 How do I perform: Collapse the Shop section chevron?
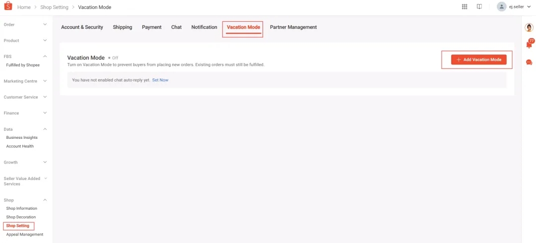(45, 200)
